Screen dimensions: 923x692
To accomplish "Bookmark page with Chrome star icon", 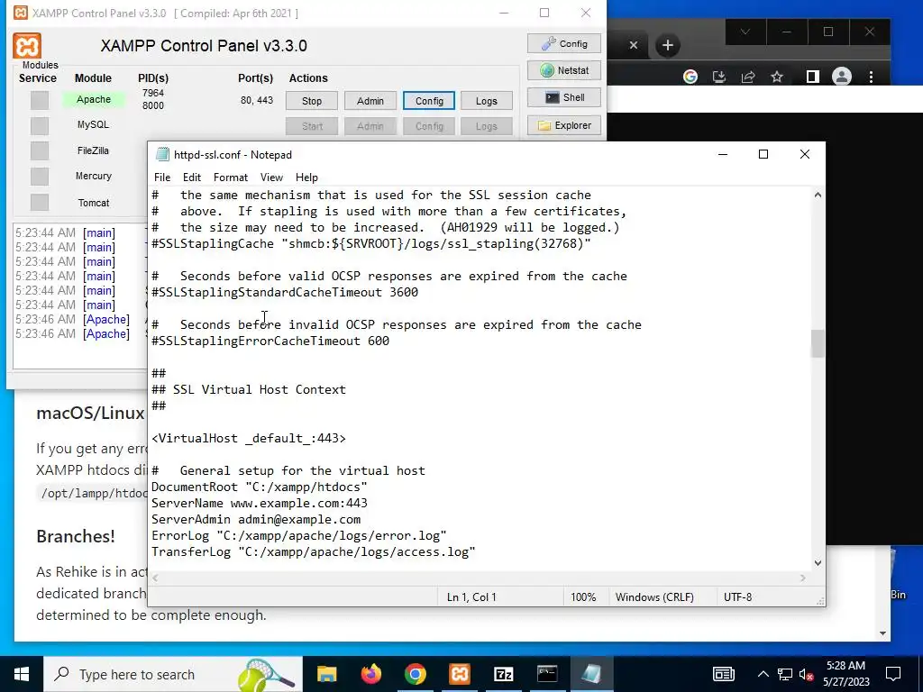I will point(777,77).
